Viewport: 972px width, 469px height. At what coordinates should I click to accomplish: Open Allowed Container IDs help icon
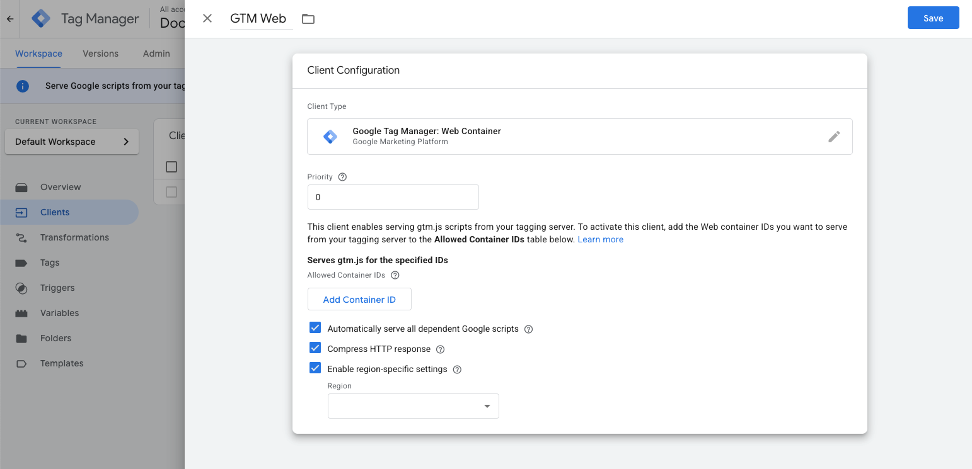(x=395, y=275)
